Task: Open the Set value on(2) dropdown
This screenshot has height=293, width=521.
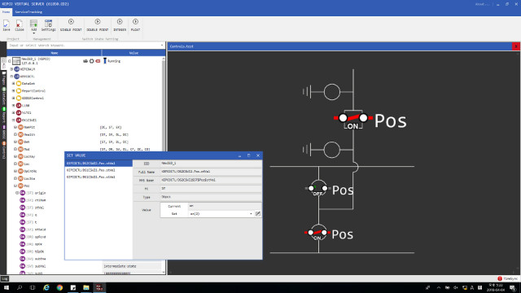Action: click(x=221, y=214)
